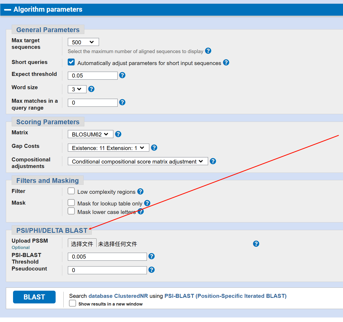Open Gap Costs Existence 11 Extension 1 dropdown
This screenshot has width=343, height=322.
pos(109,148)
